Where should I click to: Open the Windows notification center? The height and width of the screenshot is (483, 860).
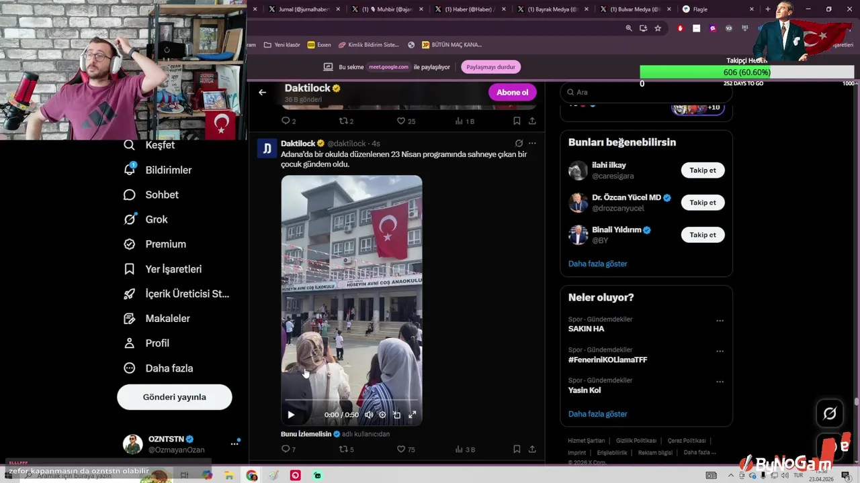[845, 476]
